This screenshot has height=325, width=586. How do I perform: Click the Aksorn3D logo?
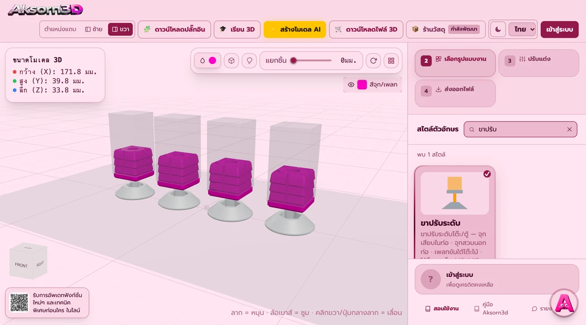tap(45, 10)
